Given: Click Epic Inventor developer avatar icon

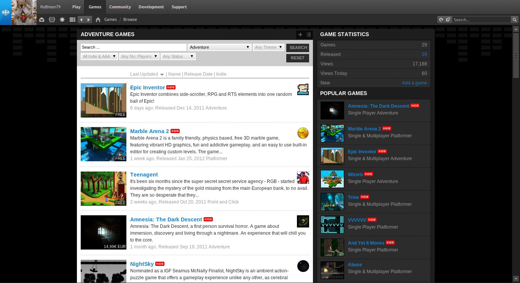Looking at the screenshot, I should click(x=303, y=89).
